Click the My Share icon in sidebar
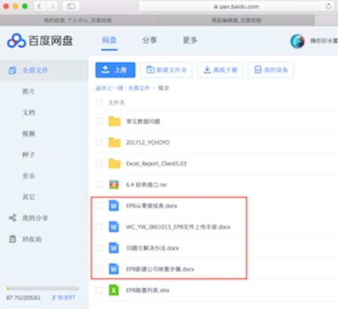The height and width of the screenshot is (309, 338). [13, 218]
